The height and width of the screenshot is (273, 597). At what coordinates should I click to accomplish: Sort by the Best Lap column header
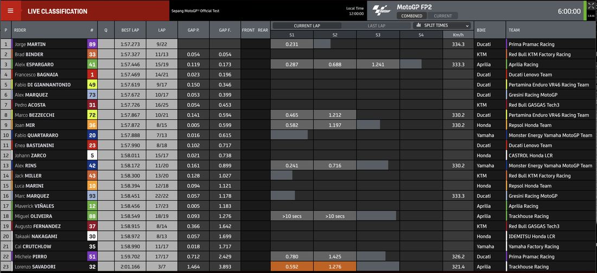(130, 30)
